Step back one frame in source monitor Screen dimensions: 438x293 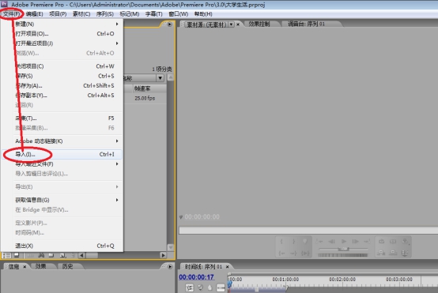pos(331,242)
